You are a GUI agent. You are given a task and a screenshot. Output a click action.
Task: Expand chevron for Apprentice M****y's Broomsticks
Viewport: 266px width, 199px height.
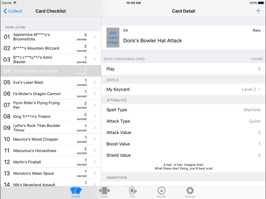click(x=95, y=37)
